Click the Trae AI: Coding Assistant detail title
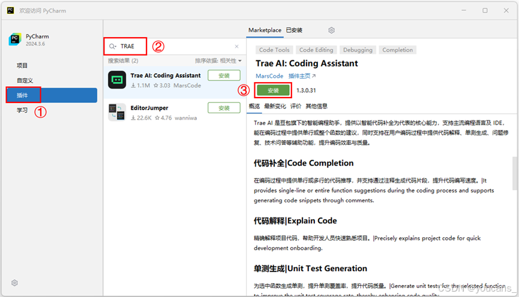519x297 pixels. (x=307, y=63)
